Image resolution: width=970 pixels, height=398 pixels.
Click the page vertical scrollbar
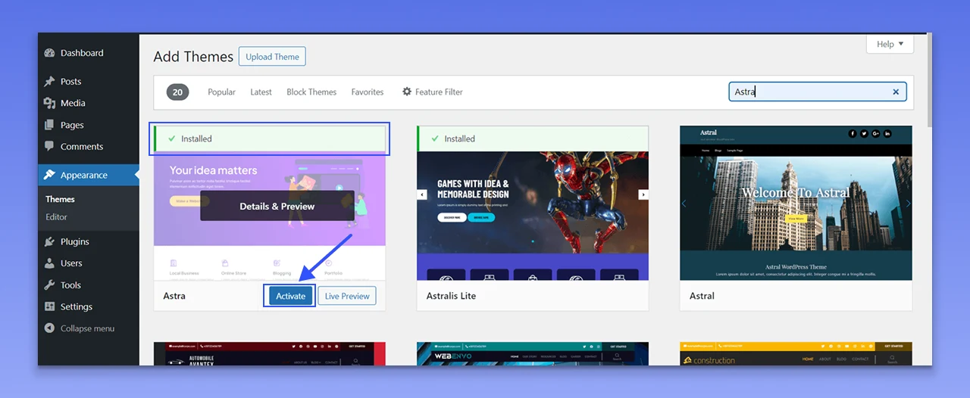coord(929,80)
